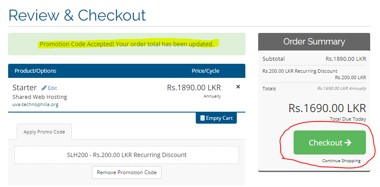This screenshot has width=380, height=187.
Task: Click the Order Summary header
Action: point(314,42)
